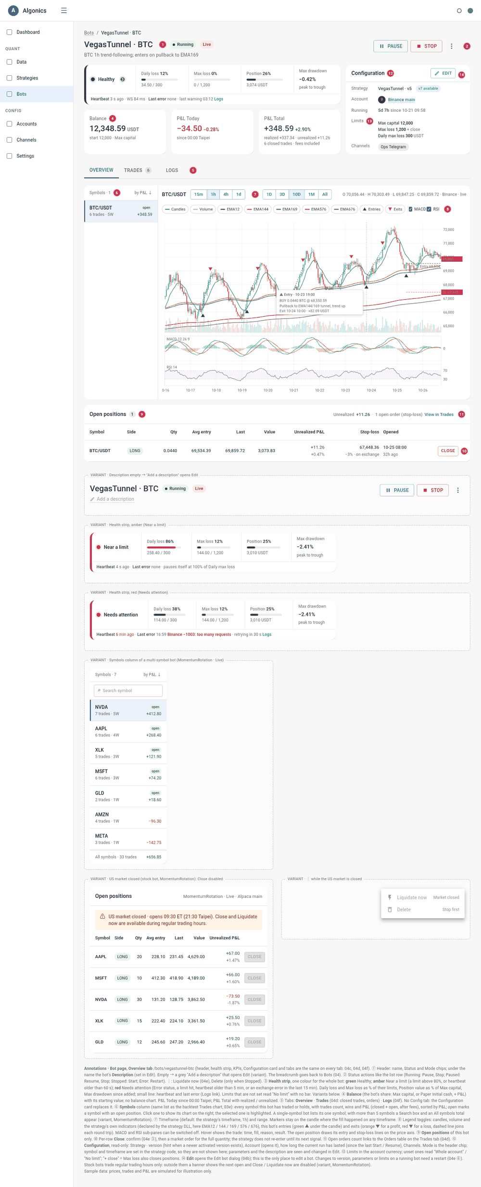Screen dimensions: 481x1187
Task: Switch to the TRADES tab
Action: (138, 171)
